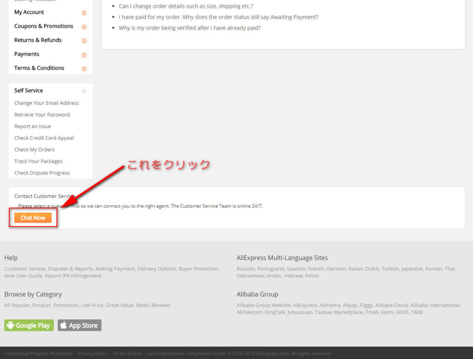This screenshot has width=473, height=359.
Task: Expand Coupons & Promotions plus icon
Action: pyautogui.click(x=84, y=27)
